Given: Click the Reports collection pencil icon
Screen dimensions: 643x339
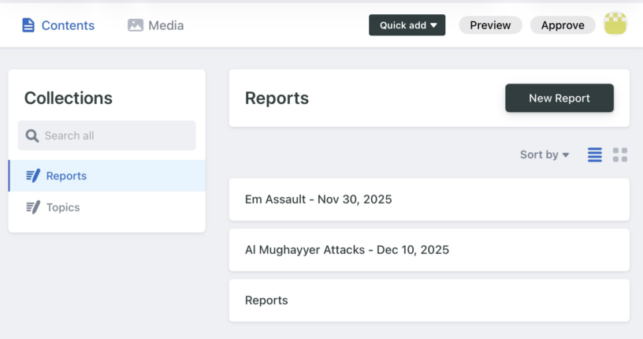Looking at the screenshot, I should pos(33,176).
